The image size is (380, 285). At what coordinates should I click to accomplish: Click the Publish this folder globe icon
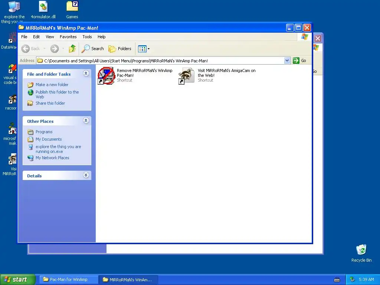tap(30, 92)
